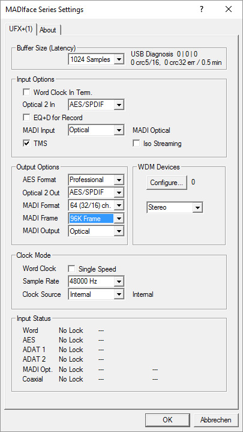Open the MADI Input dropdown
The height and width of the screenshot is (432, 243).
(96, 130)
